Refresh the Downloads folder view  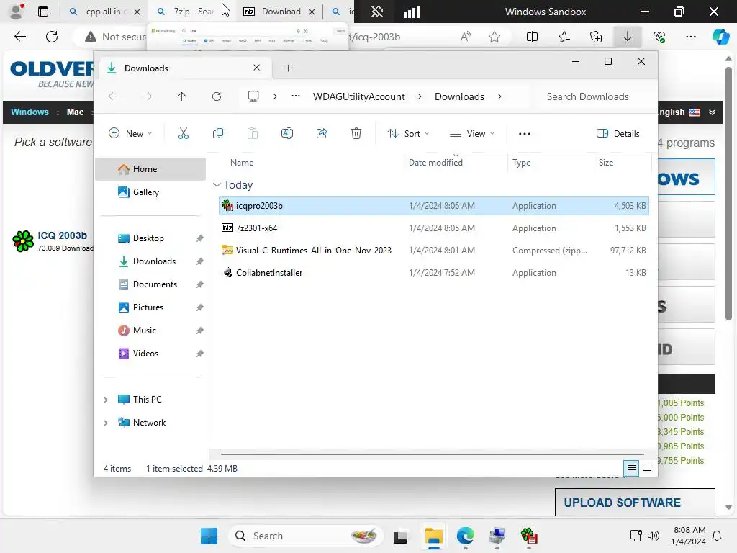217,96
